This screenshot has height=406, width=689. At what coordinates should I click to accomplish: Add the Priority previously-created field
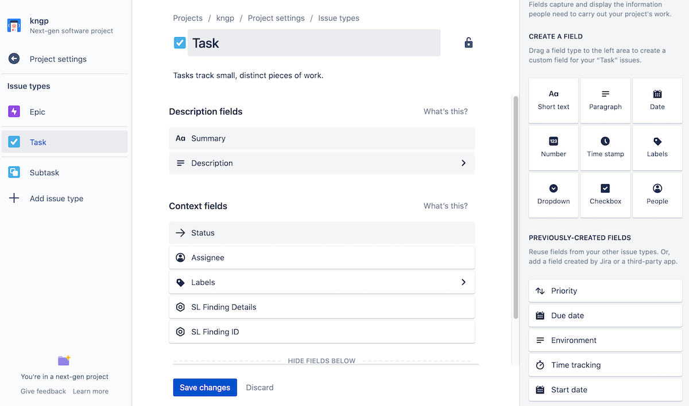[x=605, y=291]
